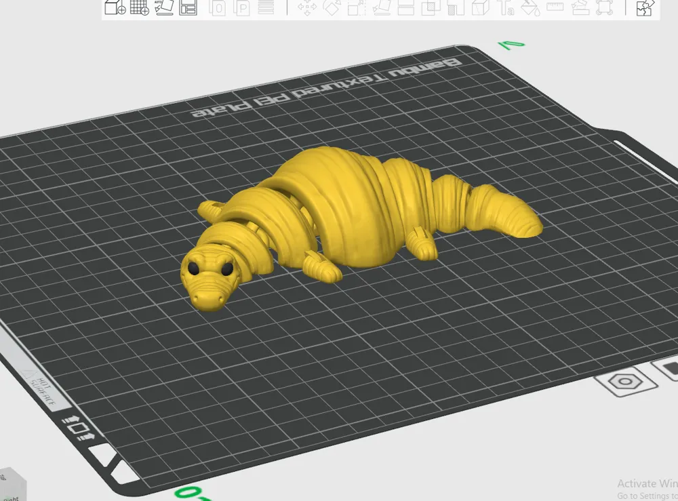Select the Move tool
Screen dimensions: 678x501
307,7
